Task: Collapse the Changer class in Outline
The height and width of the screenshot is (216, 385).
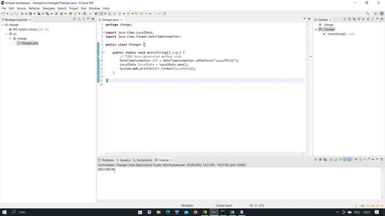Action: point(316,29)
